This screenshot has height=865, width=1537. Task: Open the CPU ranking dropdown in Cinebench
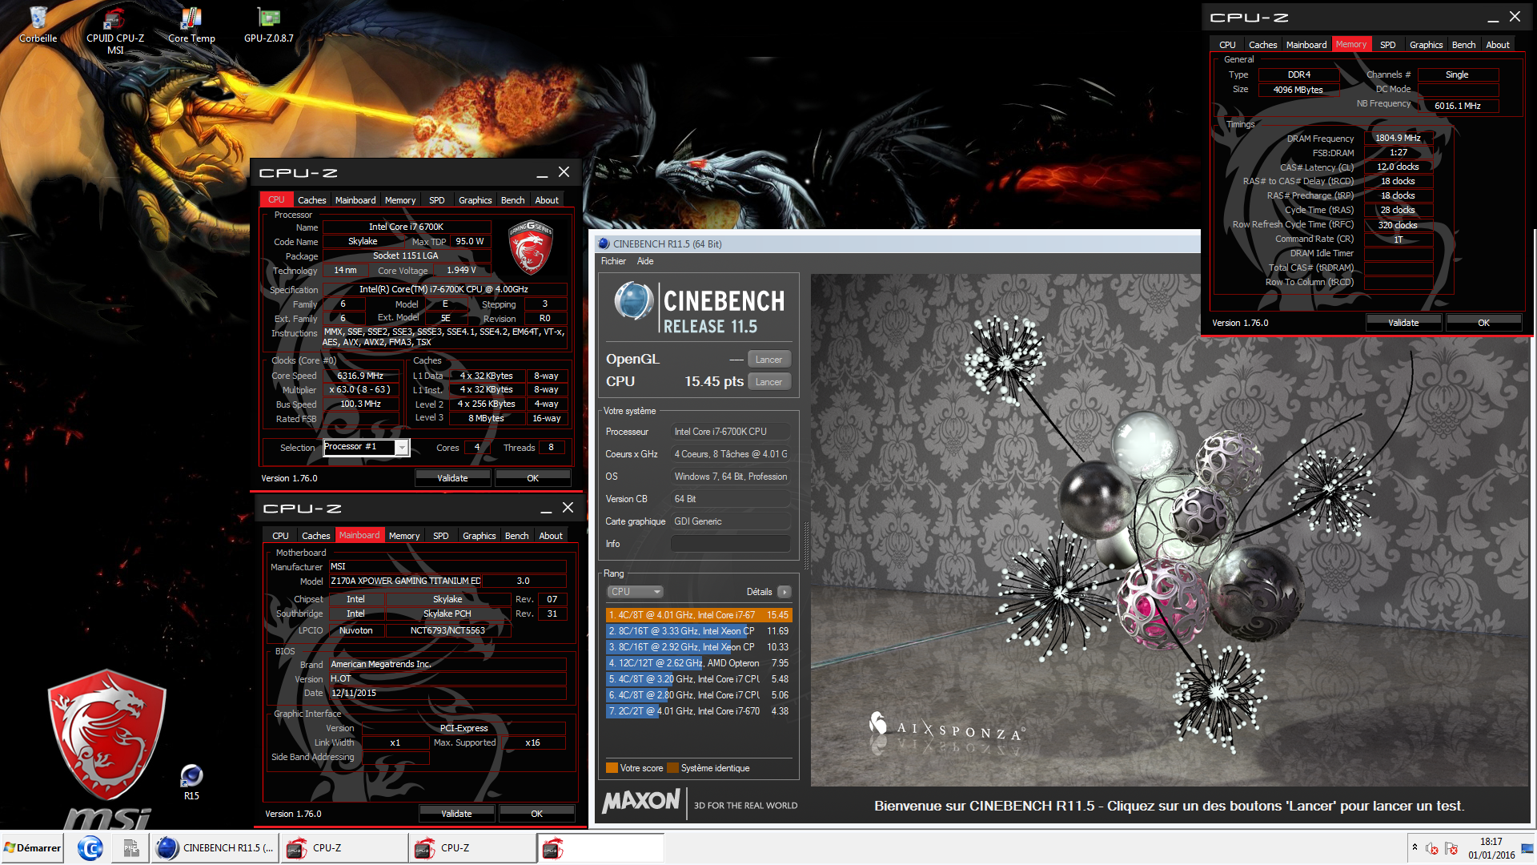coord(635,592)
